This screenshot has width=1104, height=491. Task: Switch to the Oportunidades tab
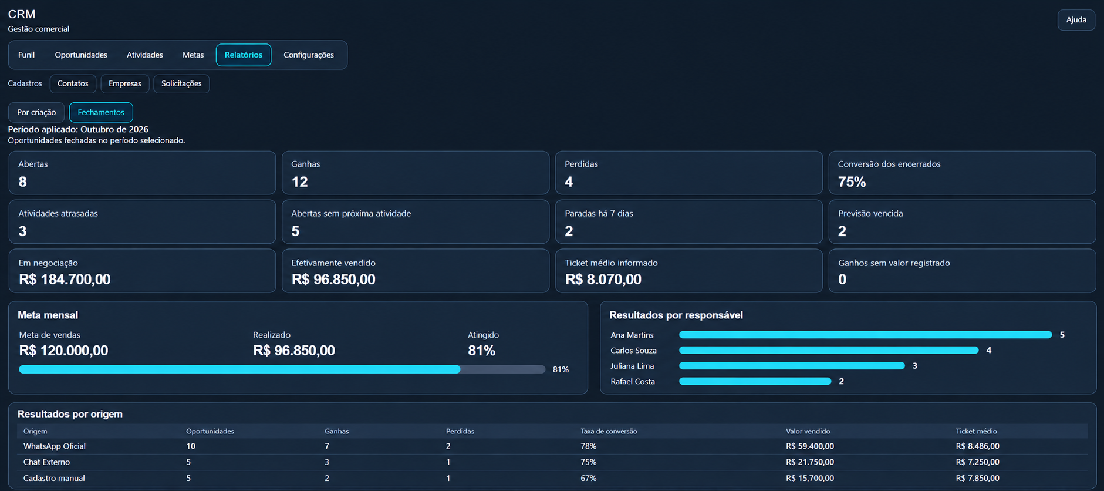(x=81, y=55)
